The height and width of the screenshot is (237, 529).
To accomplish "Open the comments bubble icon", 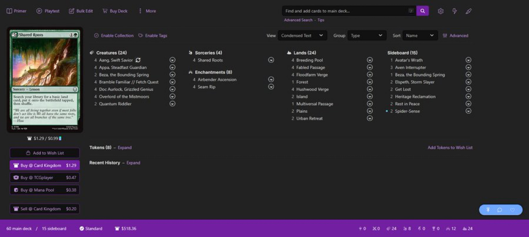I will (499, 210).
